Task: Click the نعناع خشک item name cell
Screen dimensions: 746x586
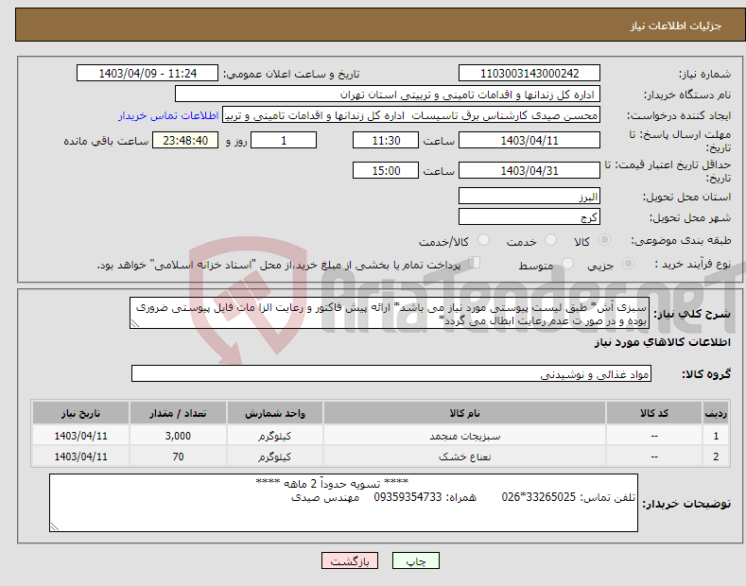Action: coord(464,457)
